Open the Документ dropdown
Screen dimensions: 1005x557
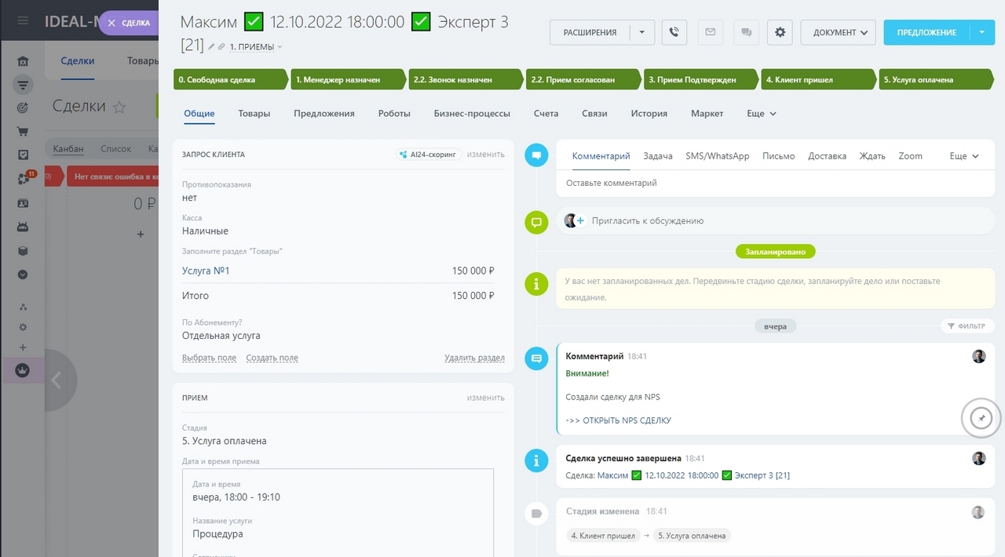tap(838, 32)
